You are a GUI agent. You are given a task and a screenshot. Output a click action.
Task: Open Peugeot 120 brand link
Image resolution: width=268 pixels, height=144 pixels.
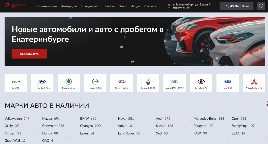204,126
